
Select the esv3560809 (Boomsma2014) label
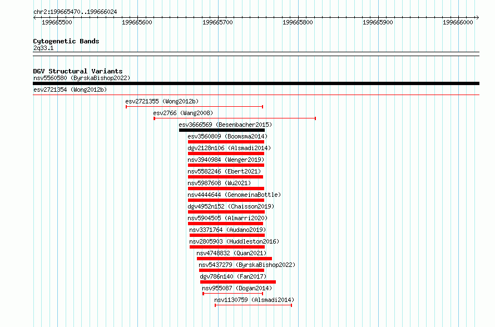coord(227,136)
